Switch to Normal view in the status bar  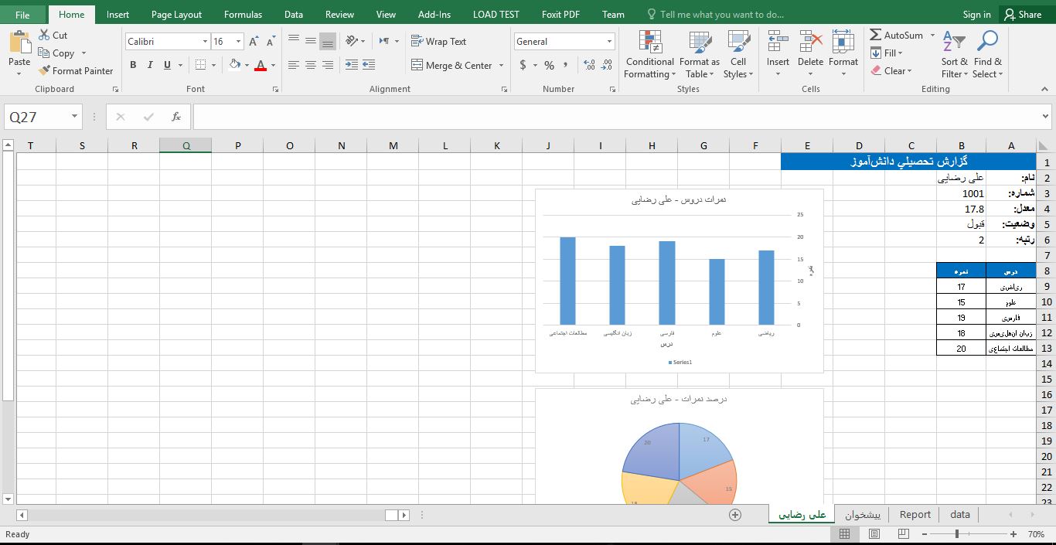(844, 534)
